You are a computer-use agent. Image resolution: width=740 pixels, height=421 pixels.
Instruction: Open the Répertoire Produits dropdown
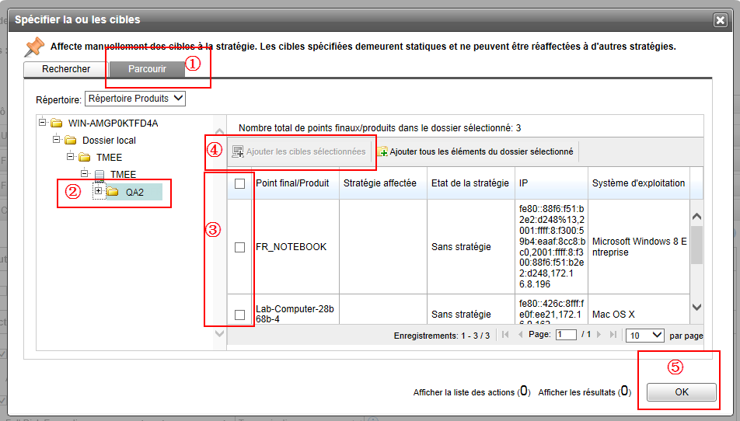[x=135, y=99]
